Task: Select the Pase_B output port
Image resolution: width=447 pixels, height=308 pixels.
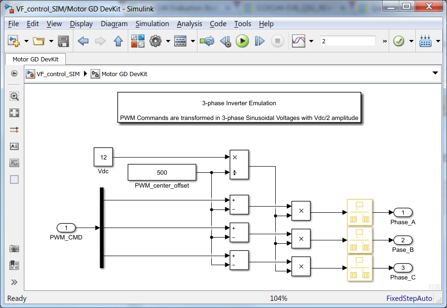Action: [x=403, y=240]
